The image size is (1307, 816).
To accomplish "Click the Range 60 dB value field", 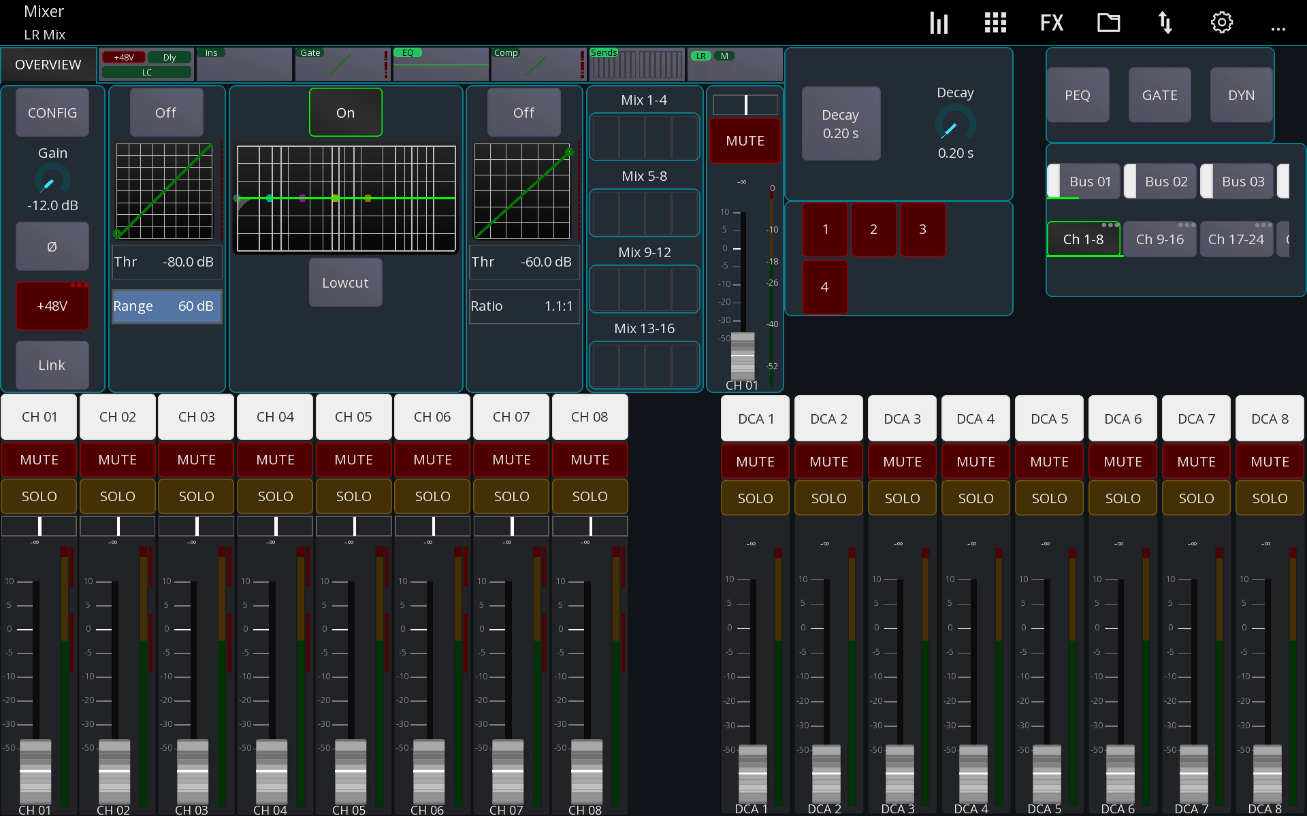I will (167, 306).
